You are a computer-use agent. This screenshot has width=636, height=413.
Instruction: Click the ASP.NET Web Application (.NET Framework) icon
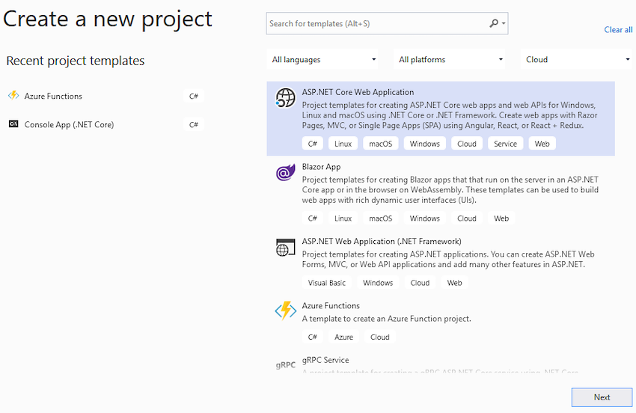point(286,248)
